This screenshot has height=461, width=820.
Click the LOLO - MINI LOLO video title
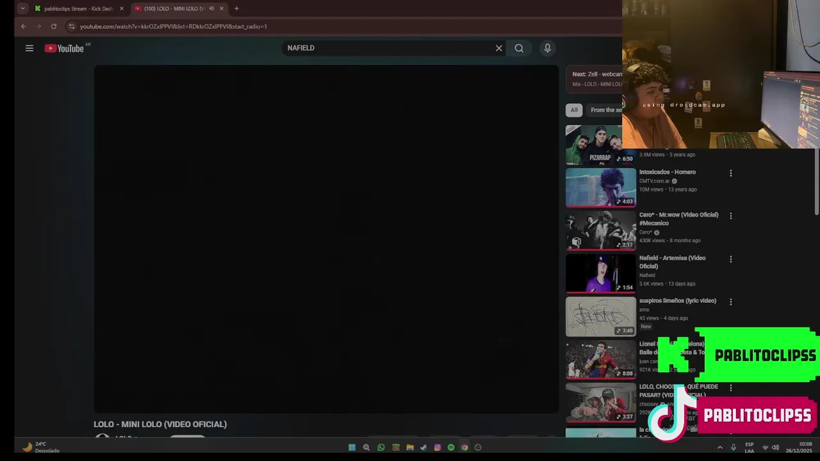pyautogui.click(x=160, y=425)
